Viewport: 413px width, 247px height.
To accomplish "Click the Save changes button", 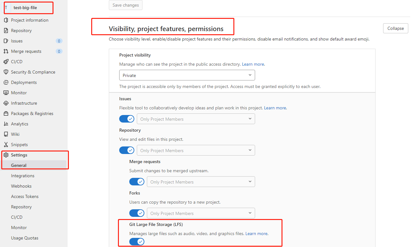I will (x=126, y=5).
